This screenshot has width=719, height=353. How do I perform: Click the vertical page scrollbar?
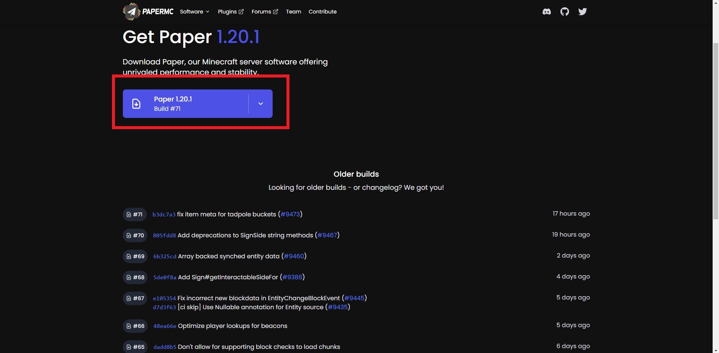716,131
